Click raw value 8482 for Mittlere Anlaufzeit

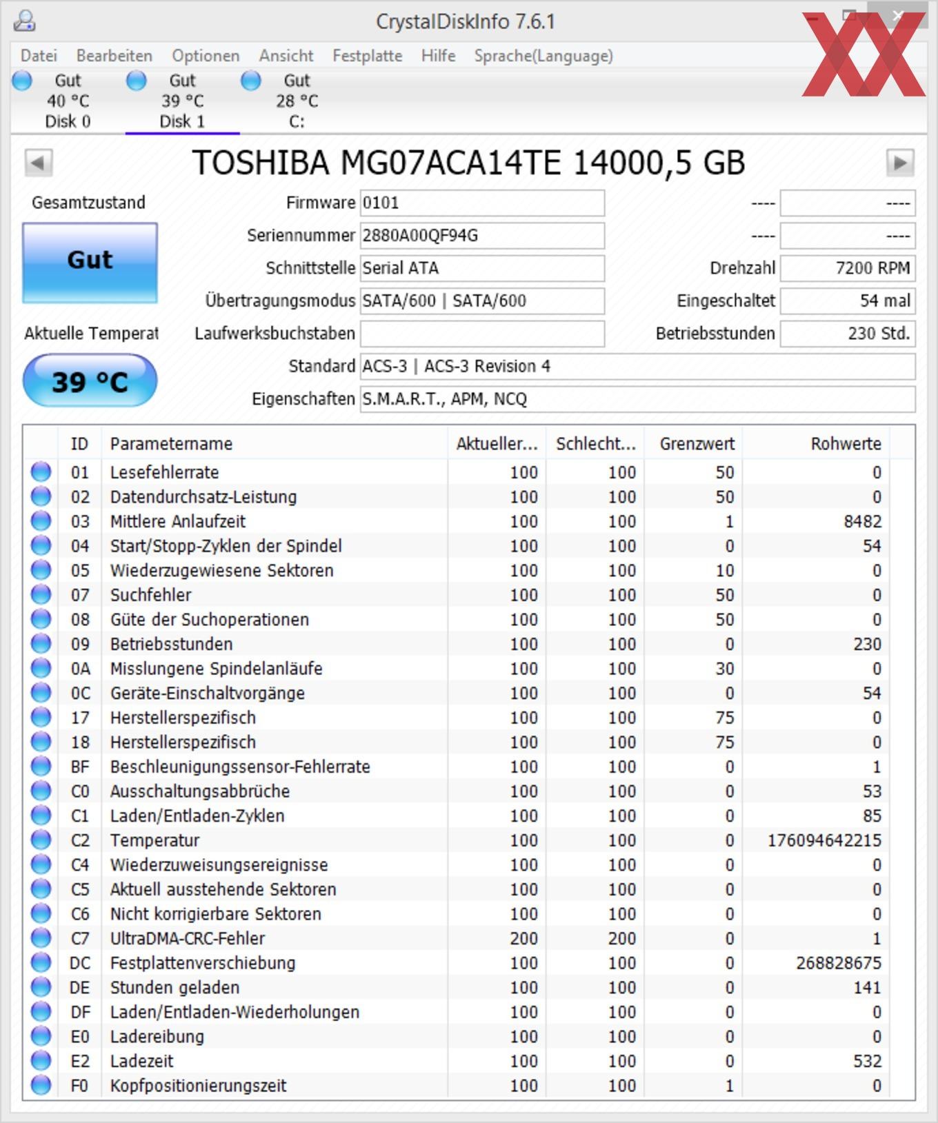[x=863, y=521]
